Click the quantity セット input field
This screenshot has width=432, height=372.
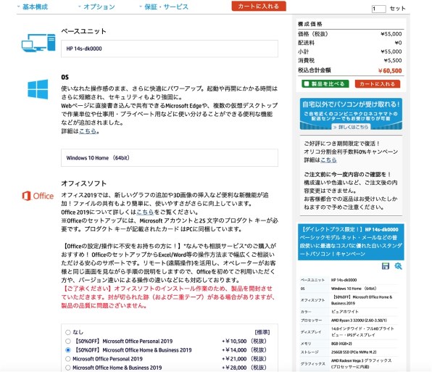tap(378, 9)
